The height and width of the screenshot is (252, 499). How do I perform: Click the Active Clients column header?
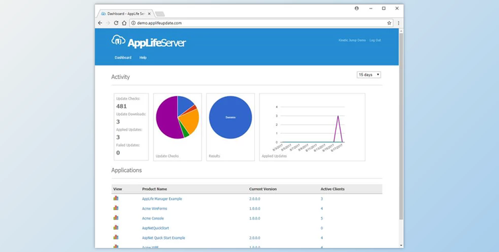(333, 189)
